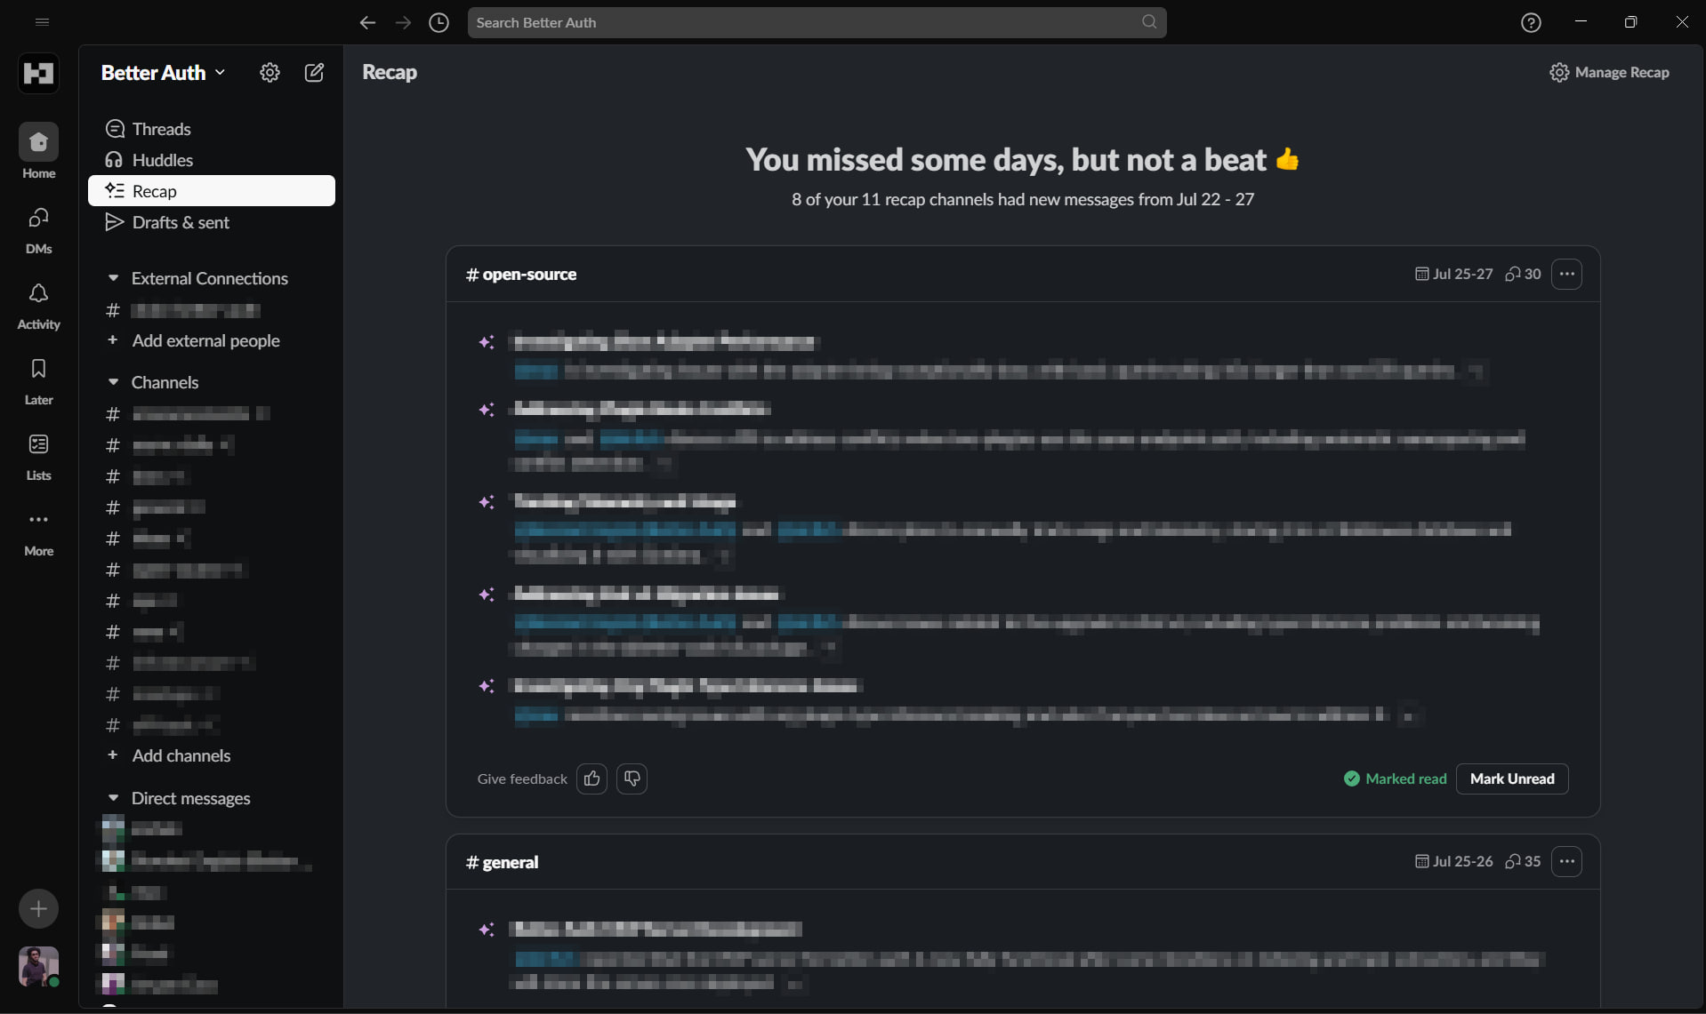The height and width of the screenshot is (1014, 1706).
Task: Click the Manage Recap button
Action: tap(1609, 72)
